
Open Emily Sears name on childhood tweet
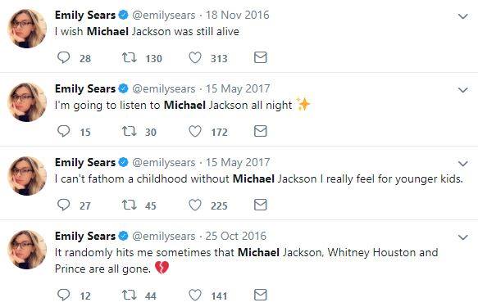click(85, 162)
